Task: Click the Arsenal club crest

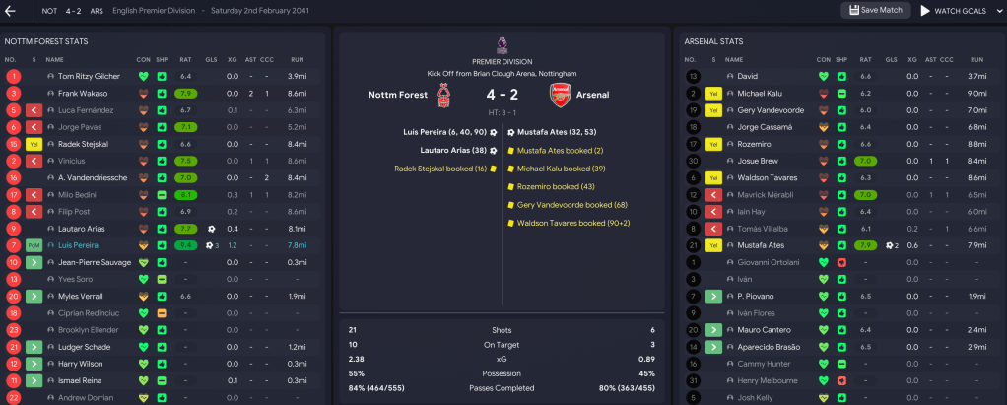Action: (559, 95)
